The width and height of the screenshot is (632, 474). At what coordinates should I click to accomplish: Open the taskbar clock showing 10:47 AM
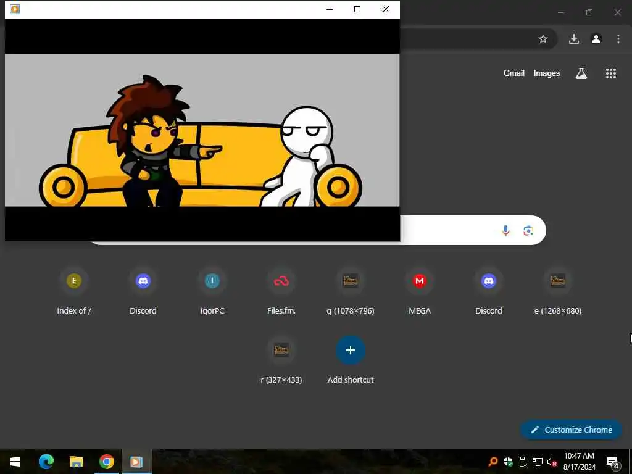pyautogui.click(x=579, y=462)
